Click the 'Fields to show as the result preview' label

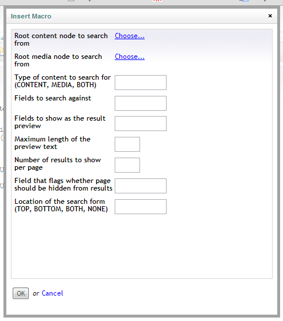click(60, 122)
